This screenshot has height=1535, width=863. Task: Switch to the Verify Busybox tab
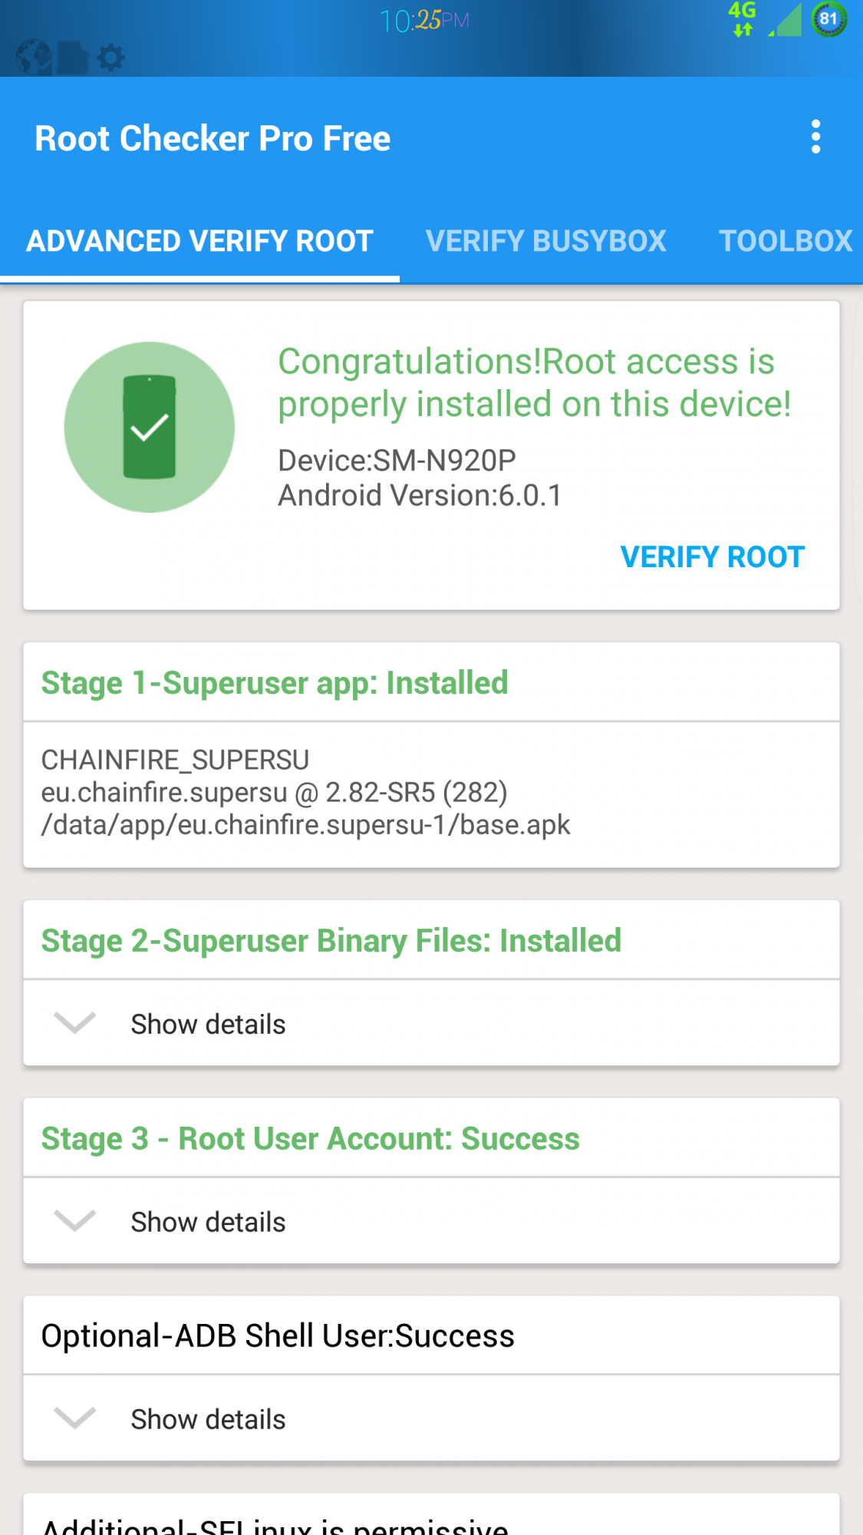point(545,241)
